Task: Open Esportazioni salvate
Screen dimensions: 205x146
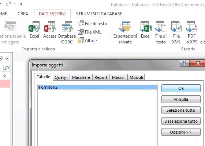Action: 125,32
